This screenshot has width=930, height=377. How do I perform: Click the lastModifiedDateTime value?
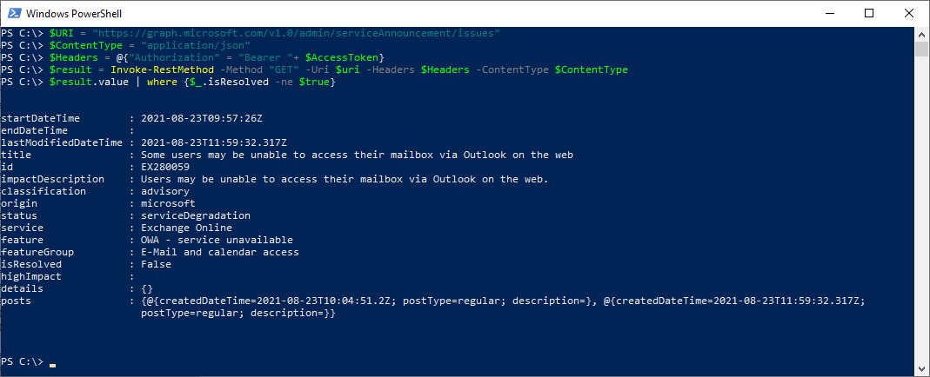click(214, 142)
